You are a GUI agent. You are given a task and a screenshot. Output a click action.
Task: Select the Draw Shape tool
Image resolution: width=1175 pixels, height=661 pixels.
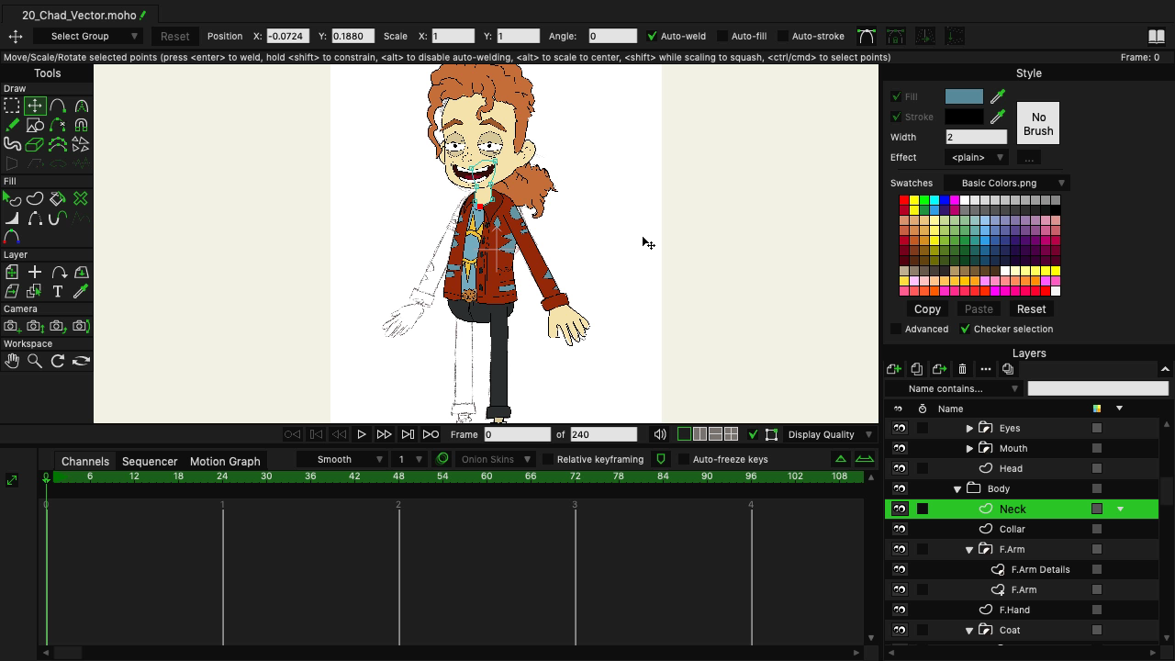pyautogui.click(x=35, y=125)
